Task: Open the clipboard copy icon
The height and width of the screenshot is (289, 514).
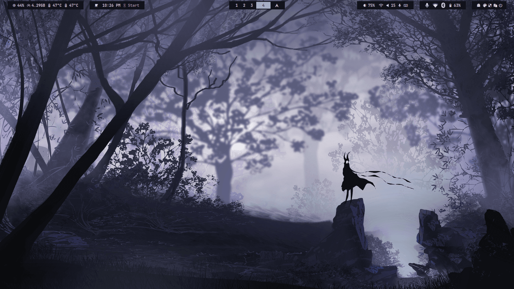Action: pyautogui.click(x=495, y=5)
